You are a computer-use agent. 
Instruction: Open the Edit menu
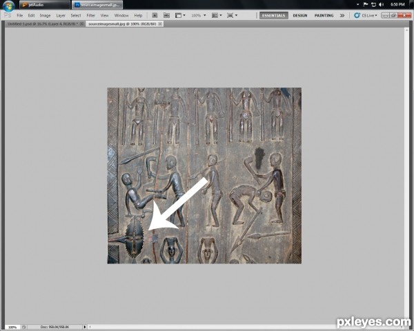(31, 16)
